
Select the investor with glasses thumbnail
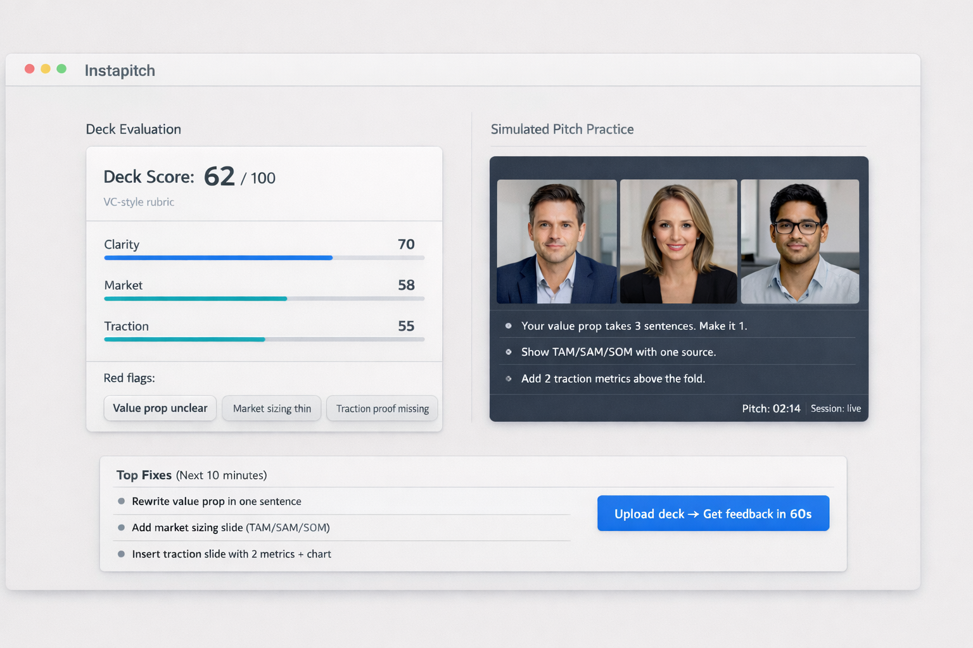(799, 241)
